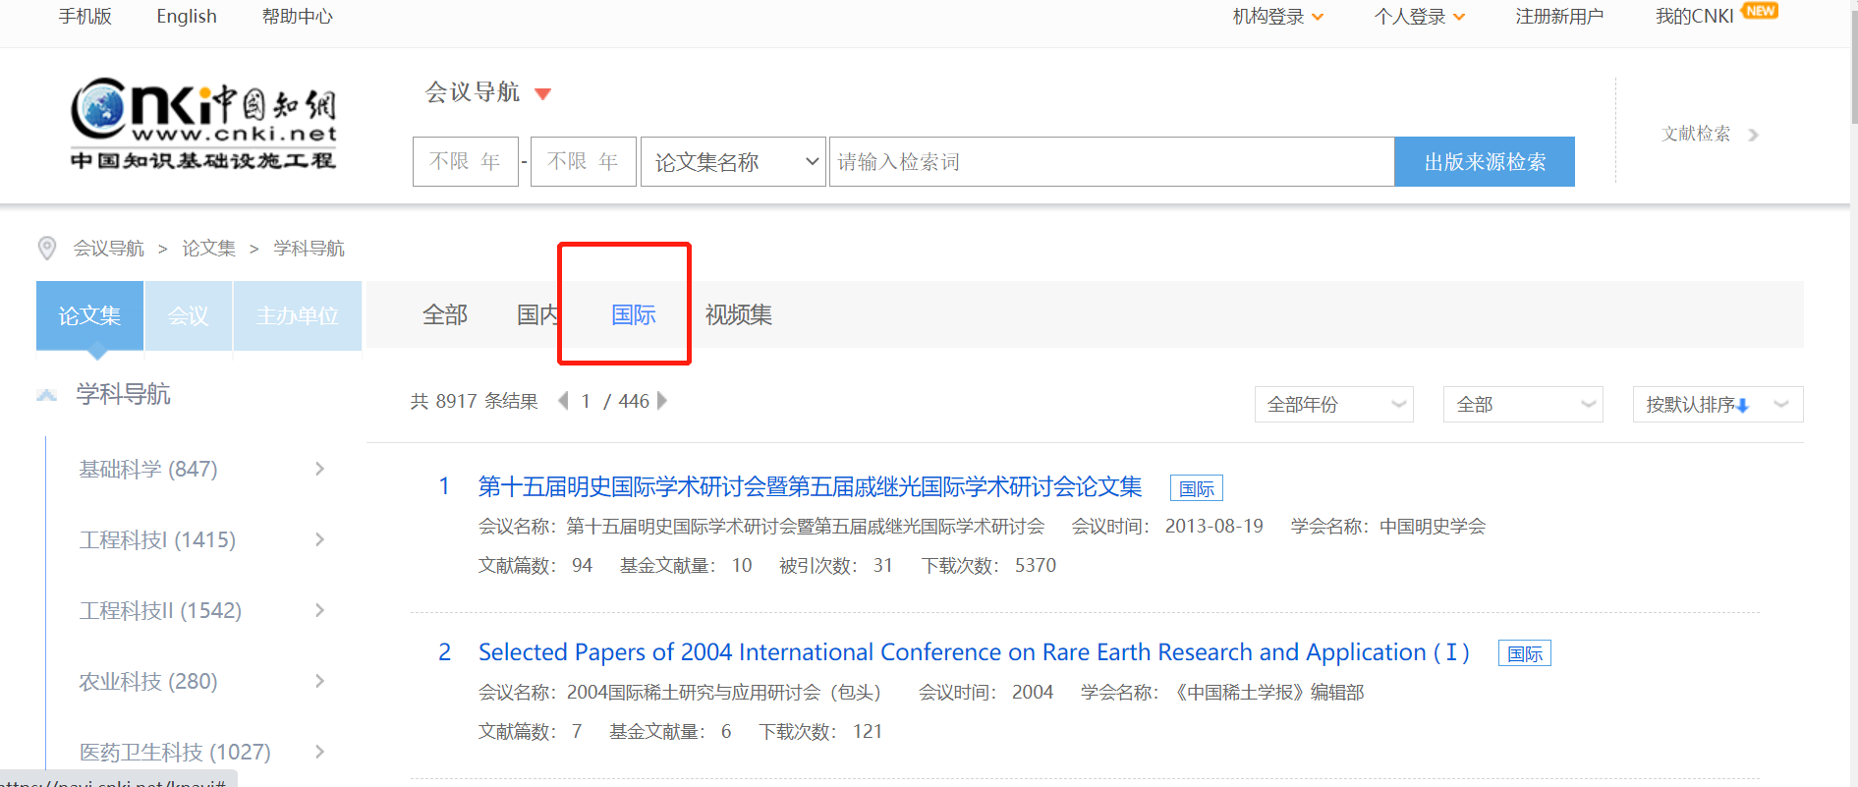Open the Rare Earth conference papers link
Screen dimensions: 1858x787
[x=973, y=652]
